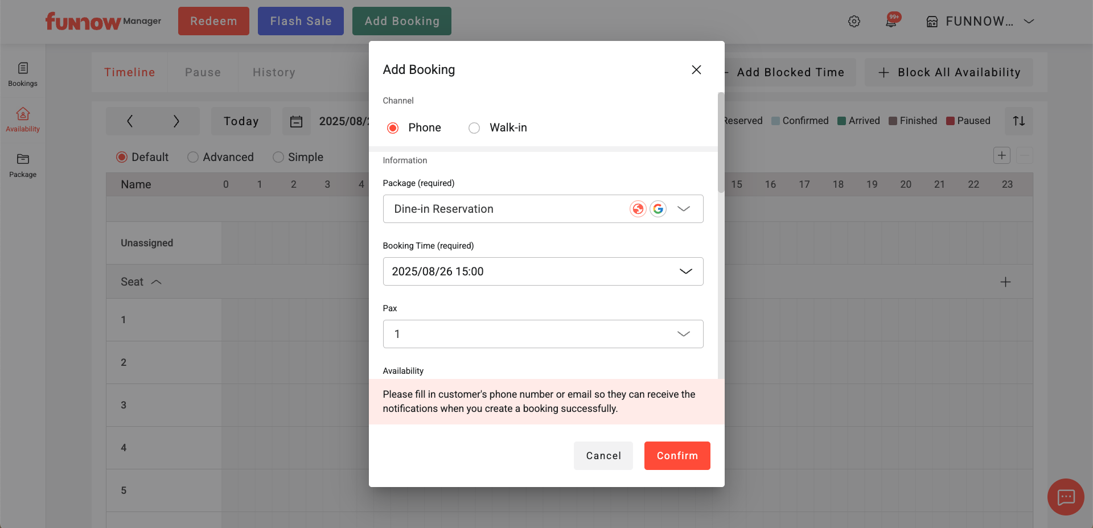1093x528 pixels.
Task: Switch to the Pause tab
Action: coord(203,72)
